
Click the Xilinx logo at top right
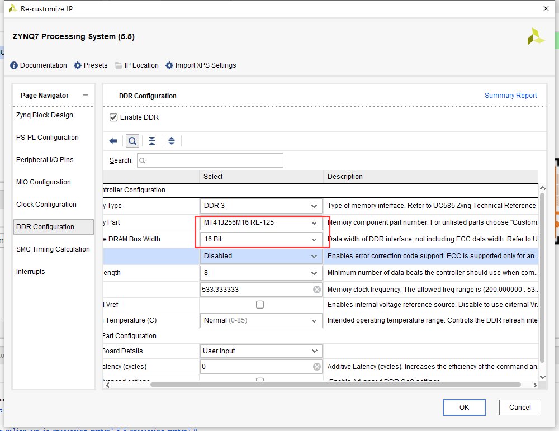pos(536,37)
